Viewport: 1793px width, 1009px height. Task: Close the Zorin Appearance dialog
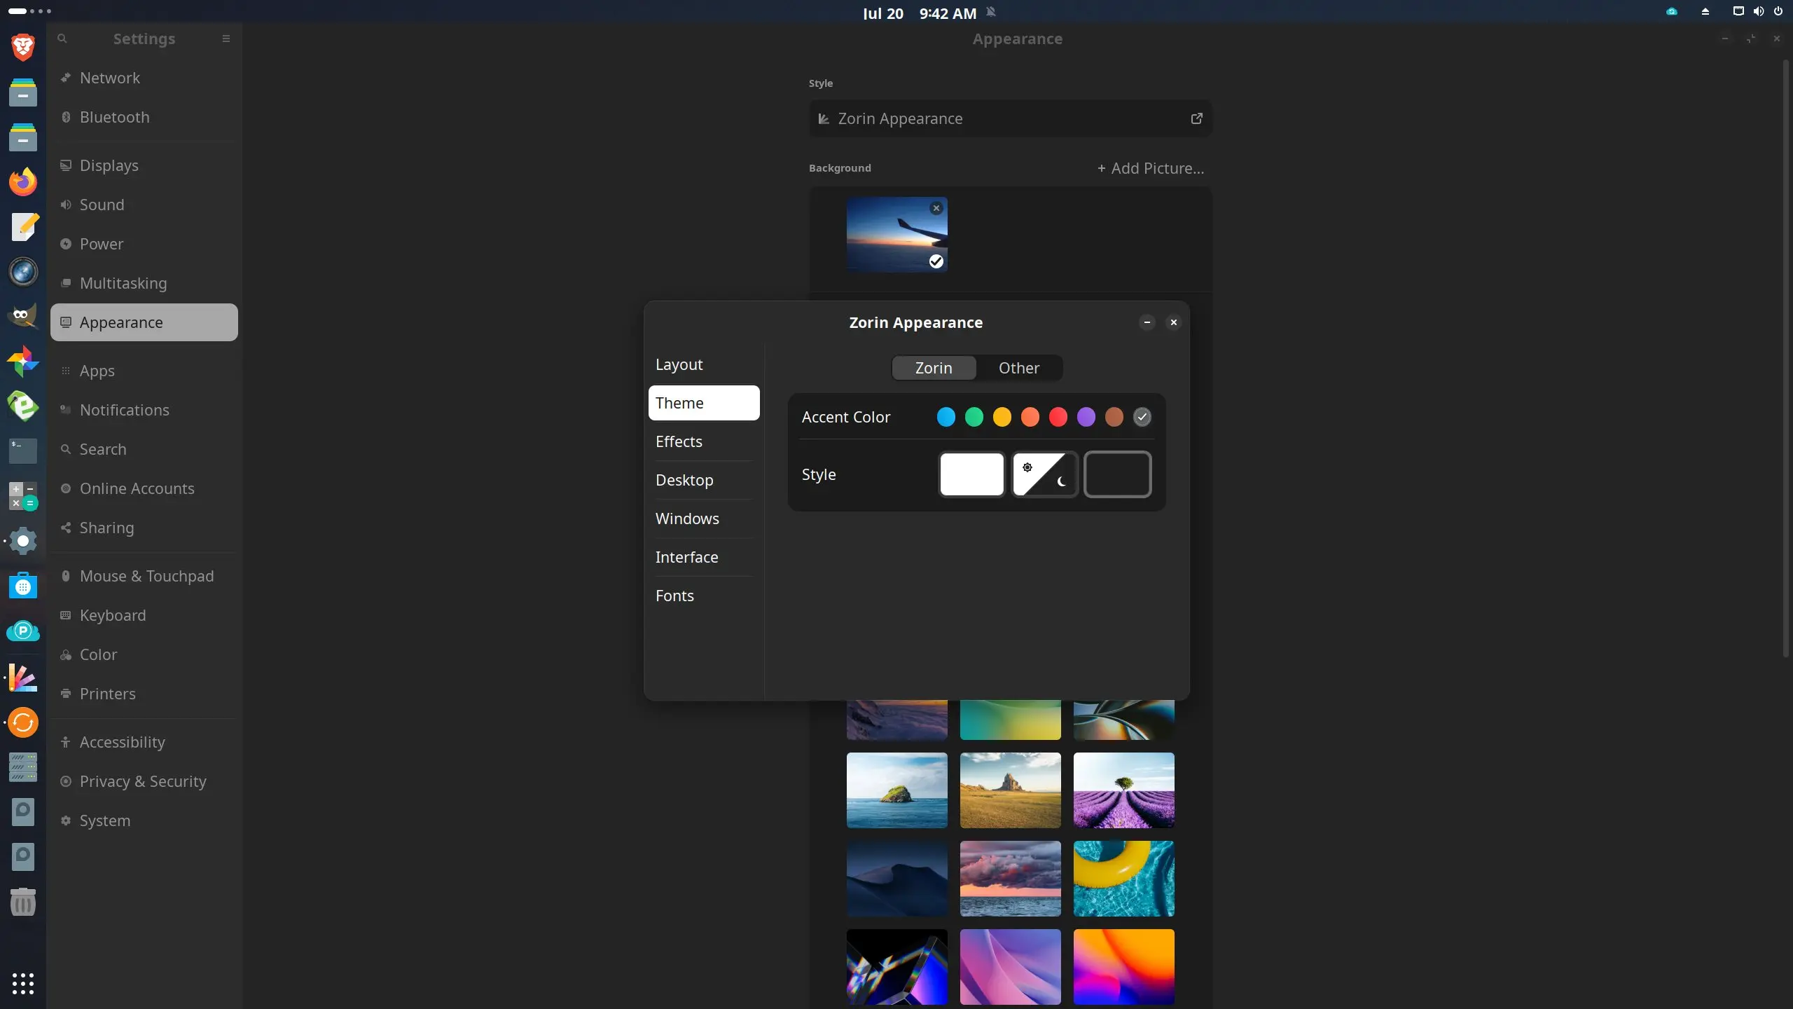1173,322
